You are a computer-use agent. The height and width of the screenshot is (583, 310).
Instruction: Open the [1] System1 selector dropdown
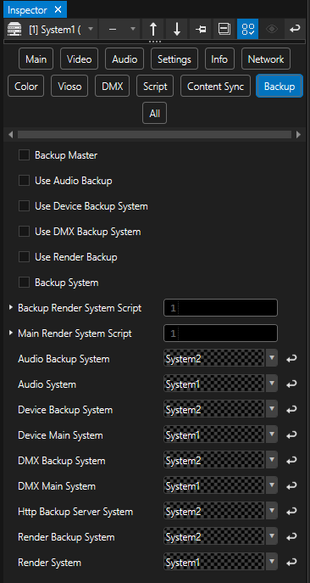pyautogui.click(x=91, y=29)
